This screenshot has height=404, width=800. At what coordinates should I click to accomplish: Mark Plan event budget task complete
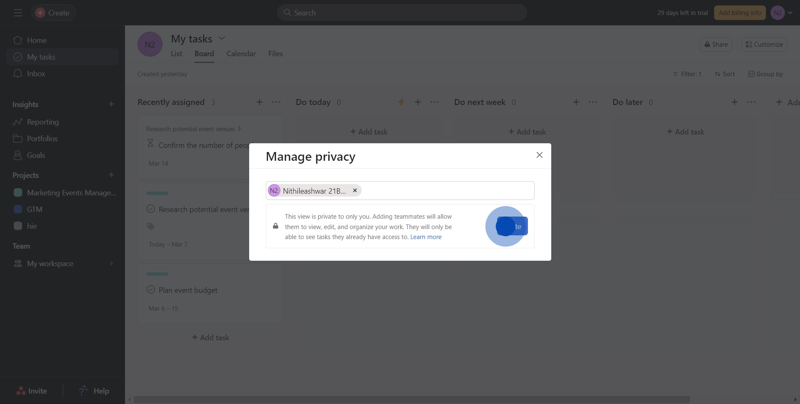point(151,290)
